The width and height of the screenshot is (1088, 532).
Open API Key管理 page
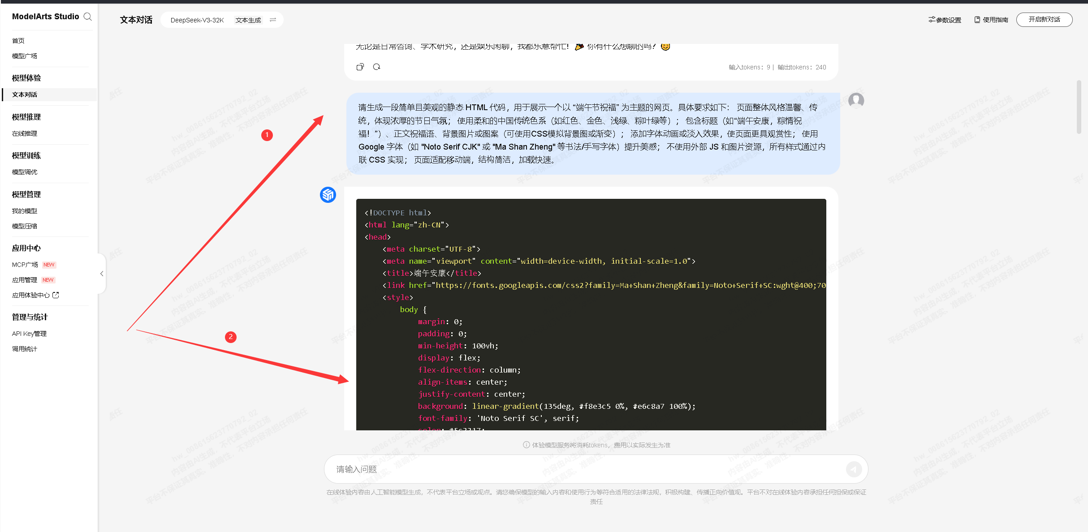coord(29,334)
